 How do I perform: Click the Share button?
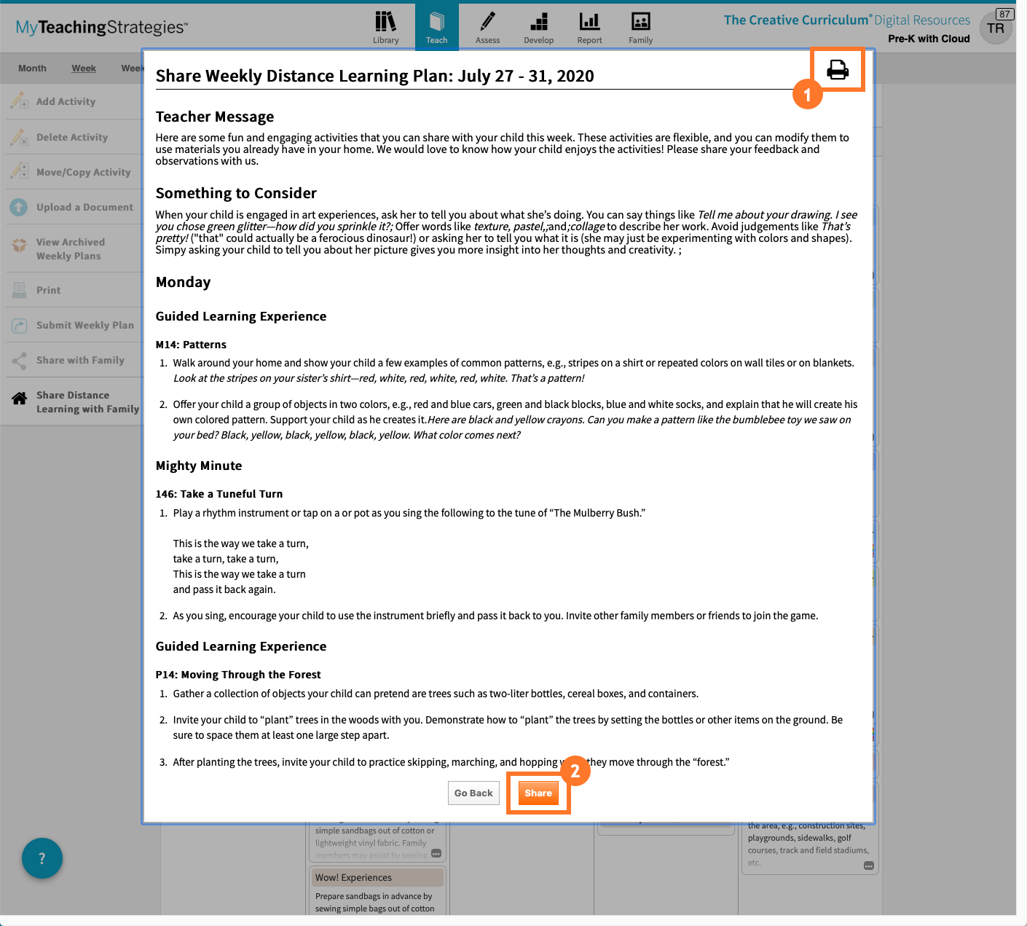click(538, 793)
